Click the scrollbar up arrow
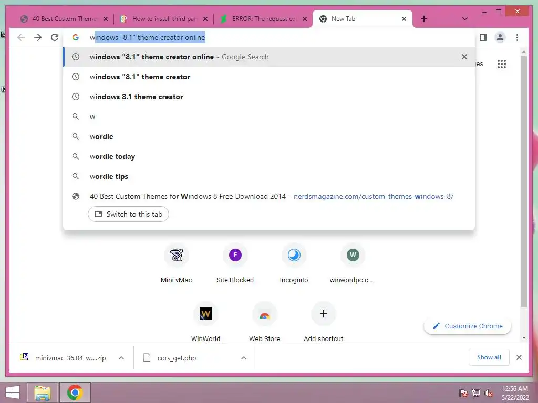Image resolution: width=538 pixels, height=403 pixels. (524, 52)
